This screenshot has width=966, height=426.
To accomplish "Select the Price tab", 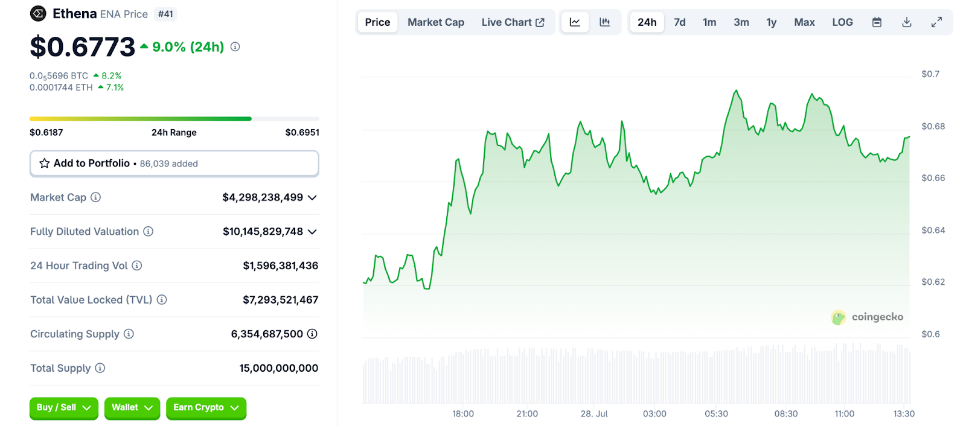I will 377,22.
